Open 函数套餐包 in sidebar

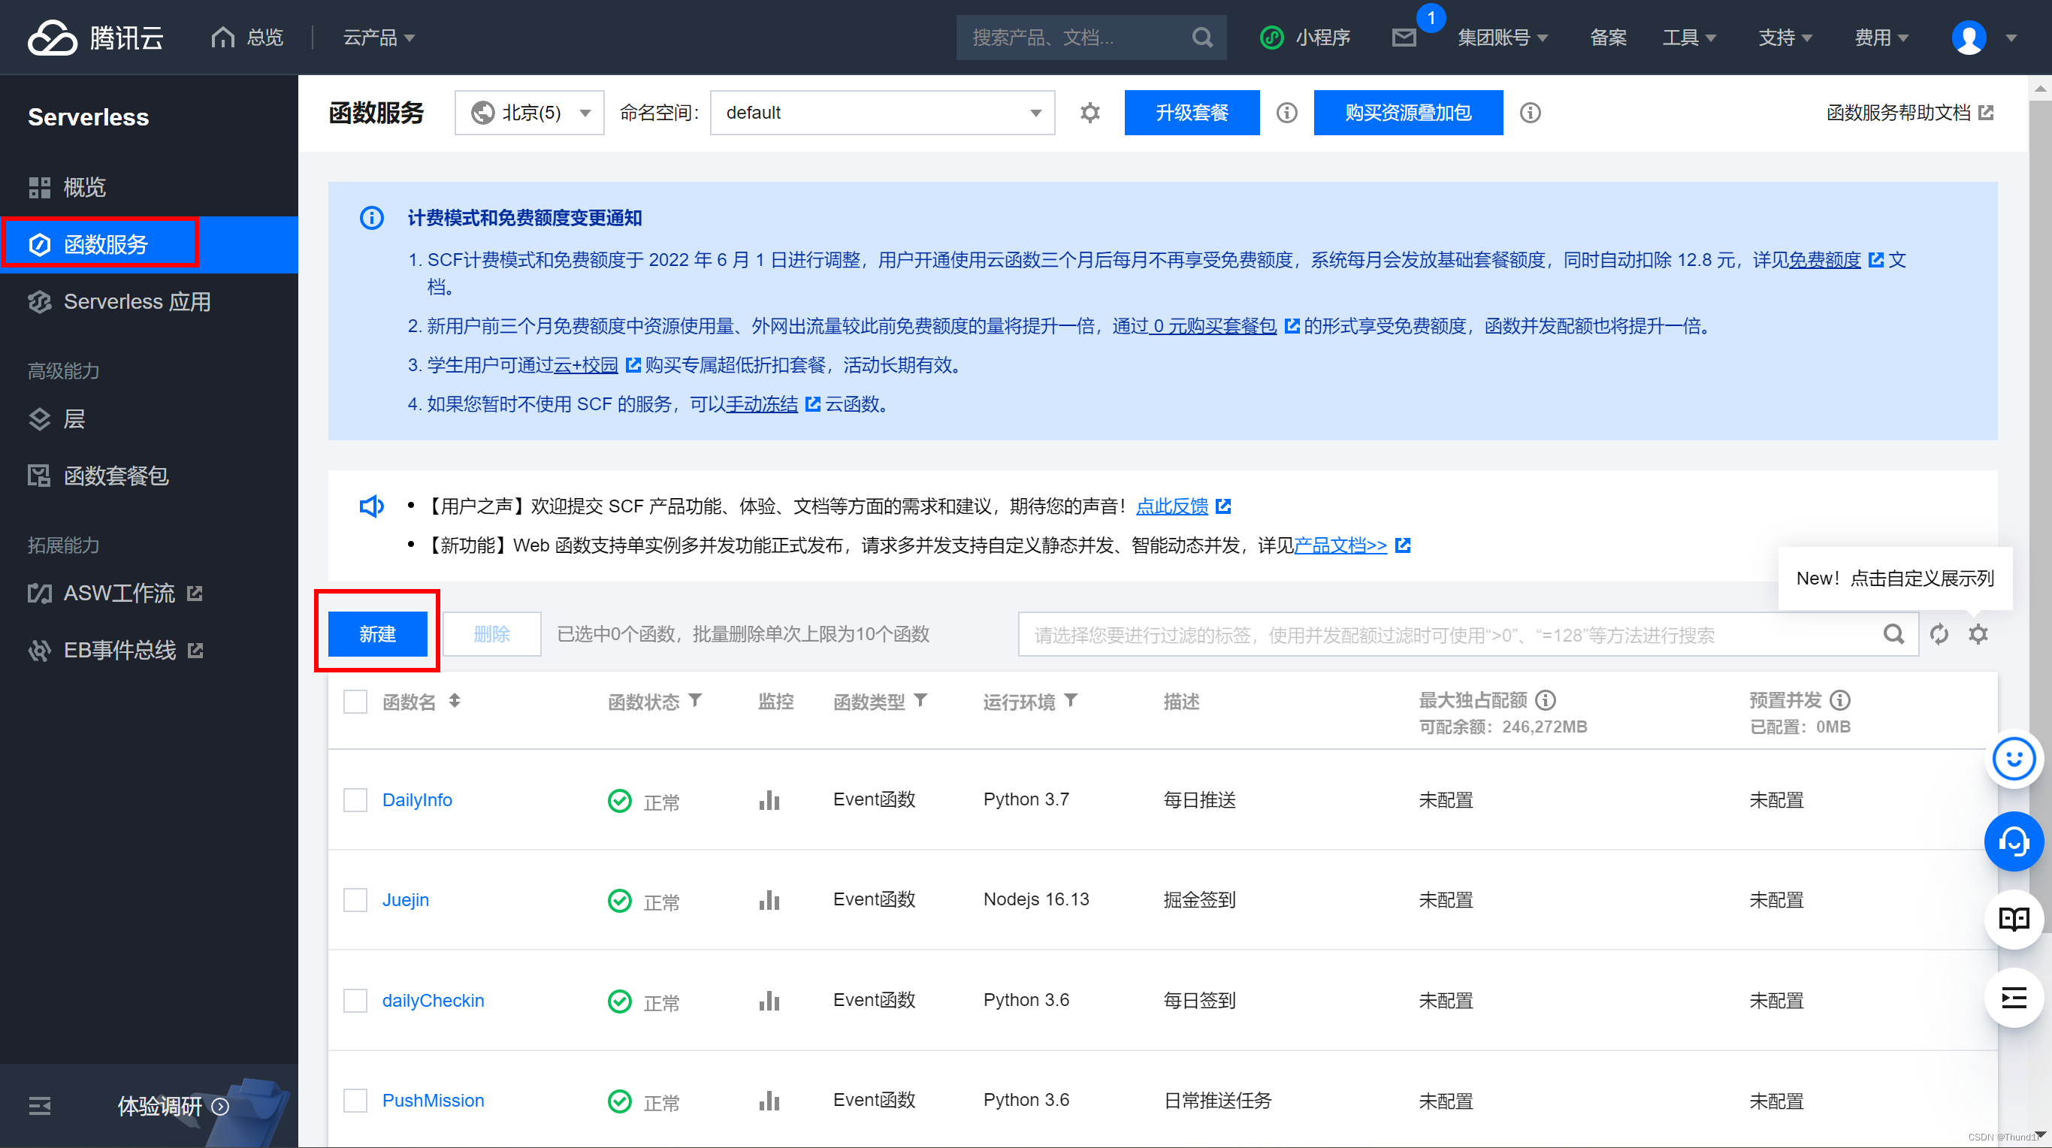[x=149, y=476]
